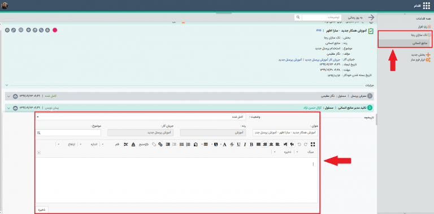The width and height of the screenshot is (434, 214).
Task: Apply italic formatting in the editor
Action: click(245, 144)
